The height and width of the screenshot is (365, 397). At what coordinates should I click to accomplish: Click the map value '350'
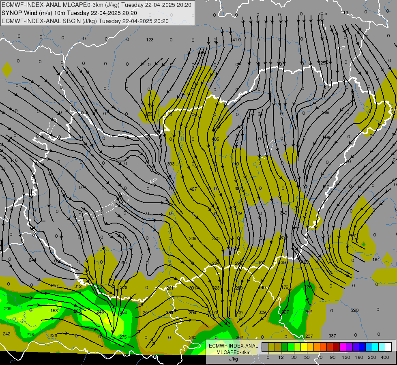pyautogui.click(x=284, y=262)
